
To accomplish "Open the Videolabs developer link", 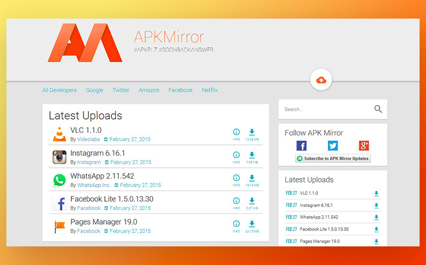I will coord(88,139).
